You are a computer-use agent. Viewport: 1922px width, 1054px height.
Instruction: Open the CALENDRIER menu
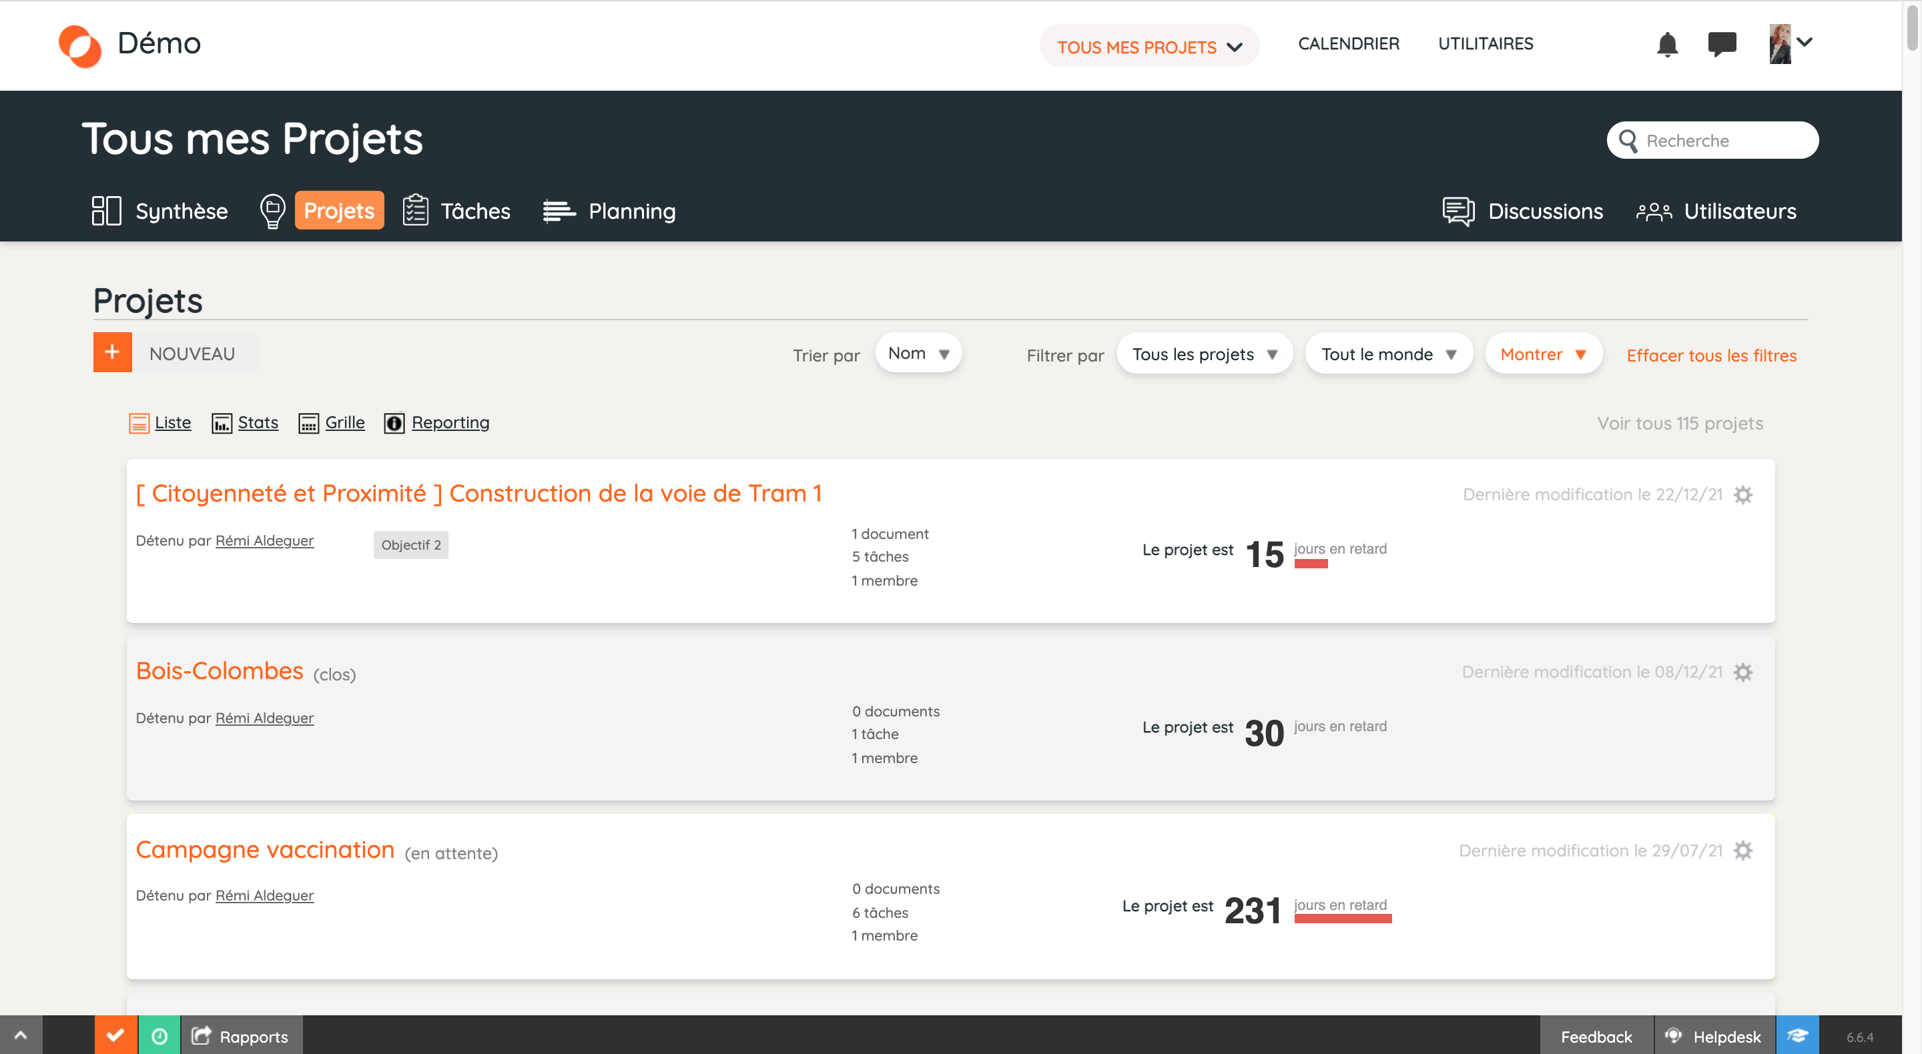click(x=1348, y=43)
